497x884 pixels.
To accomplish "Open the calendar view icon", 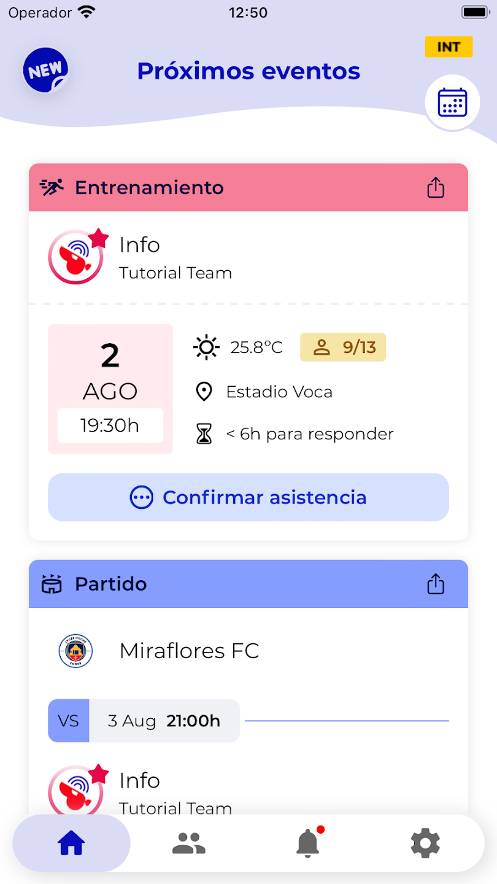I will (452, 103).
